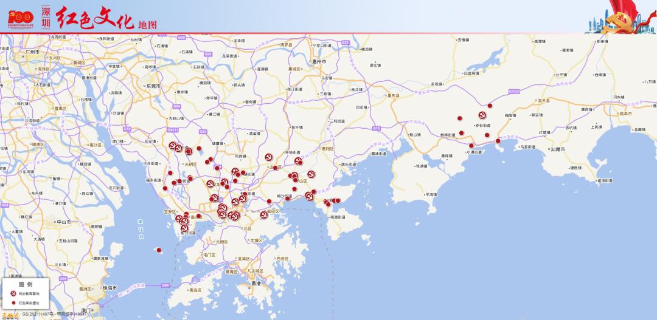Click the emblem marker north of 坪地街道
657x320 pixels.
(x=268, y=157)
